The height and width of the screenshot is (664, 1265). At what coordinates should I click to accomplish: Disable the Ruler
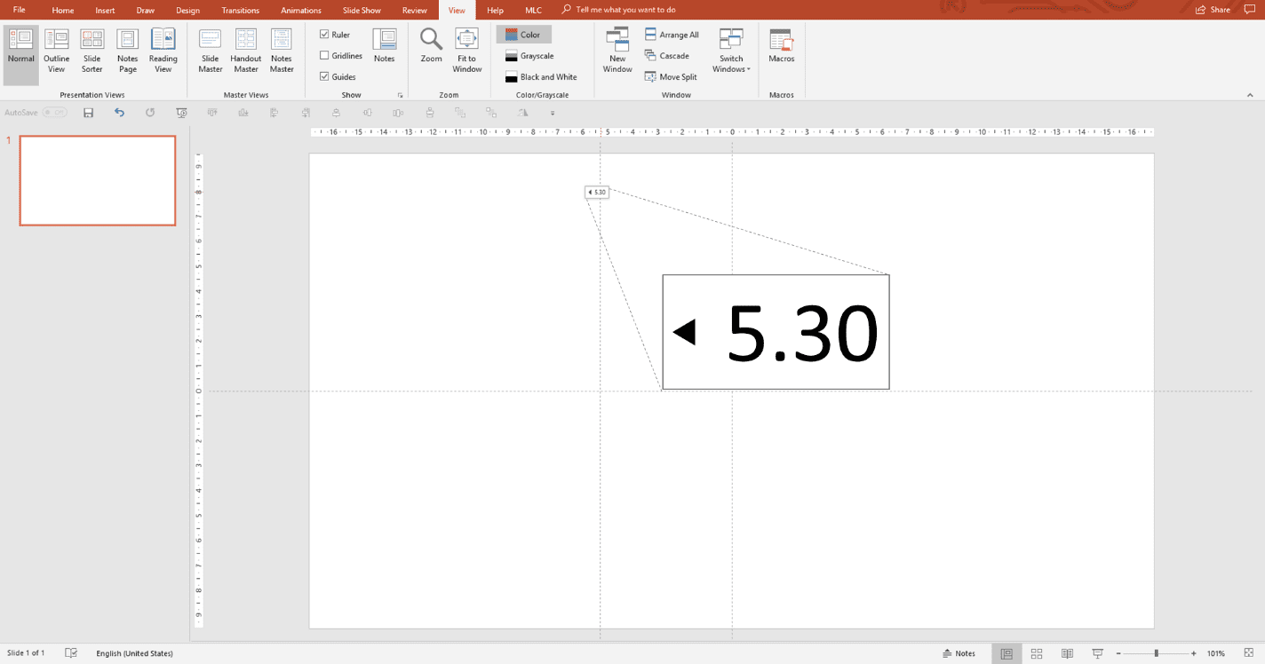(327, 34)
